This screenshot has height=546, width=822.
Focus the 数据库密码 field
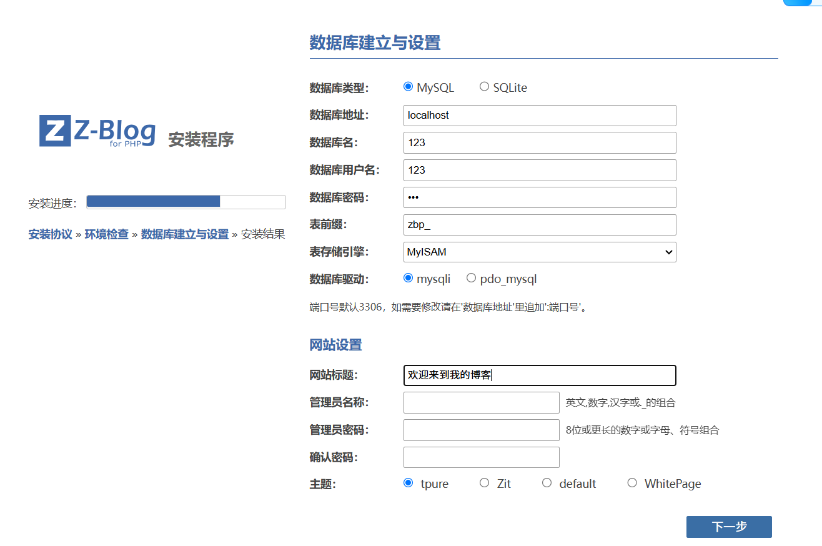click(540, 197)
